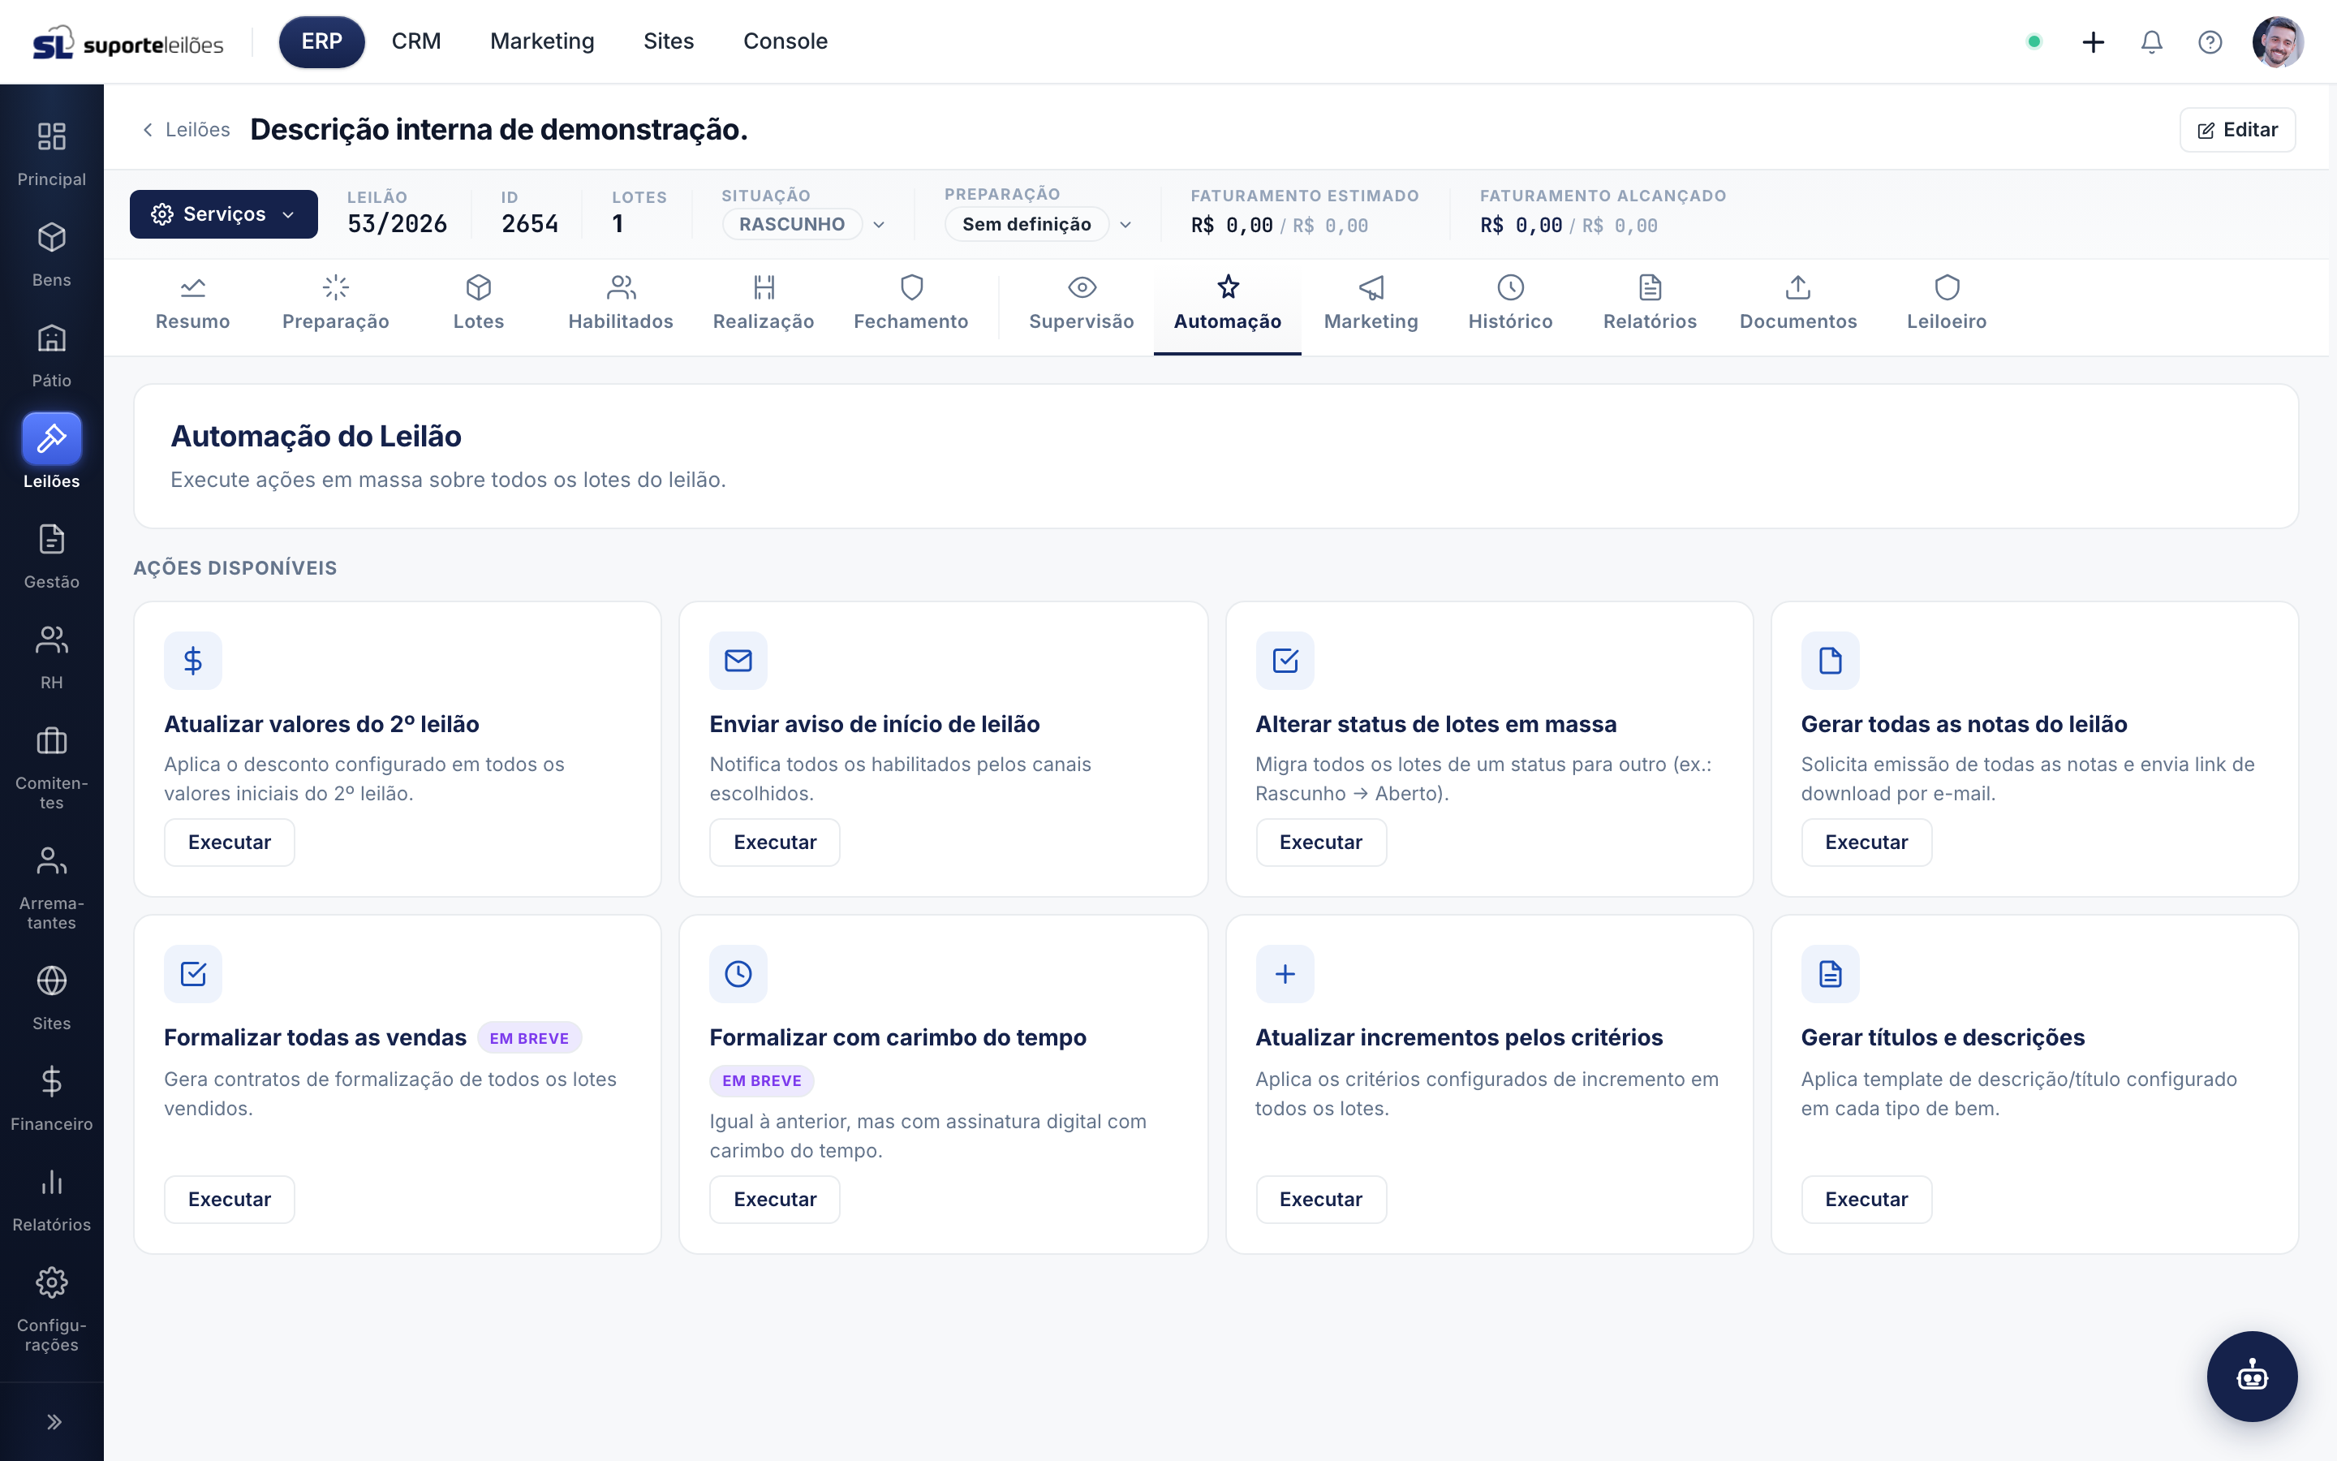Screen dimensions: 2337x1461
Task: Open the help question mark icon
Action: coord(2210,41)
